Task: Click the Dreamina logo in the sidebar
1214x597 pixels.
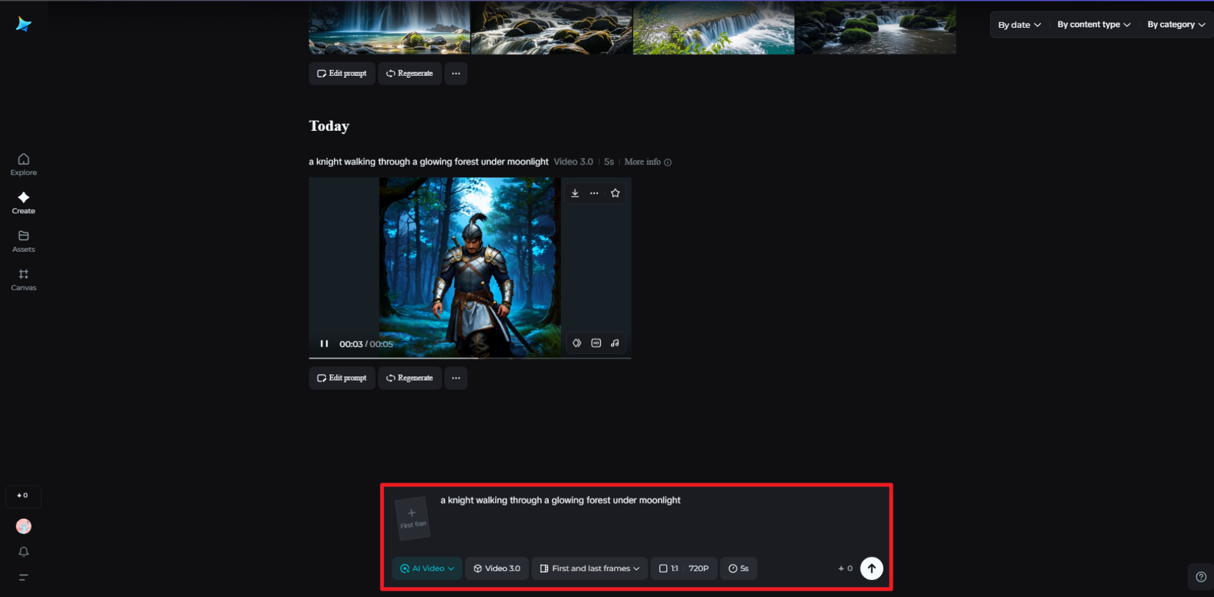Action: coord(23,24)
